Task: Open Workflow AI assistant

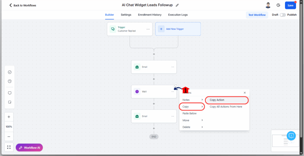Action: (29, 147)
